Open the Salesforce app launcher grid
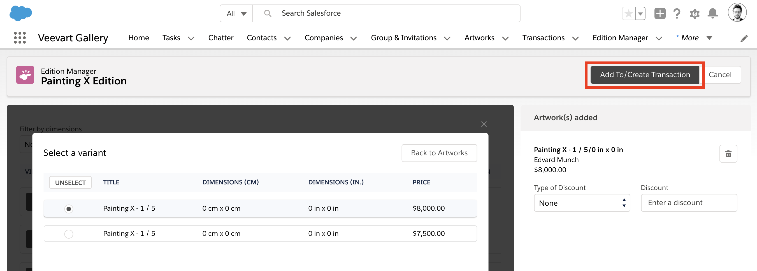The width and height of the screenshot is (757, 271). point(19,38)
